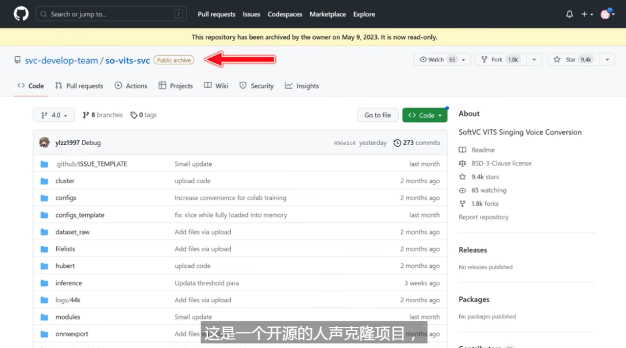Open the ylzz1997 author link
Screen dimensions: 626x348
[x=67, y=143]
